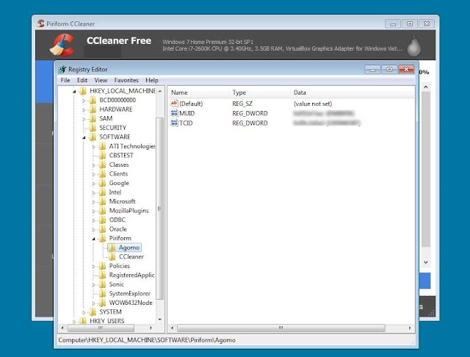Click '(value not set)' data cell
Image resolution: width=470 pixels, height=357 pixels.
point(313,104)
